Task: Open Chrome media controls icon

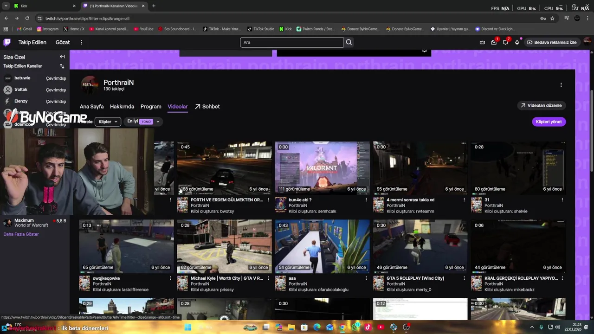Action: 567,18
